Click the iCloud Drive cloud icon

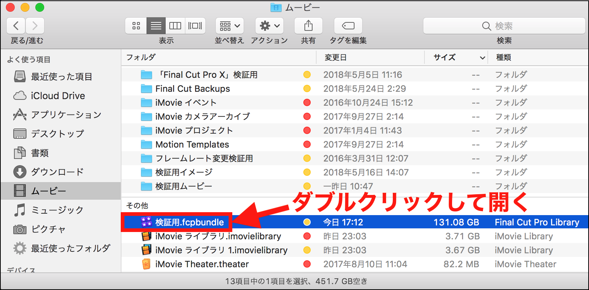point(20,96)
